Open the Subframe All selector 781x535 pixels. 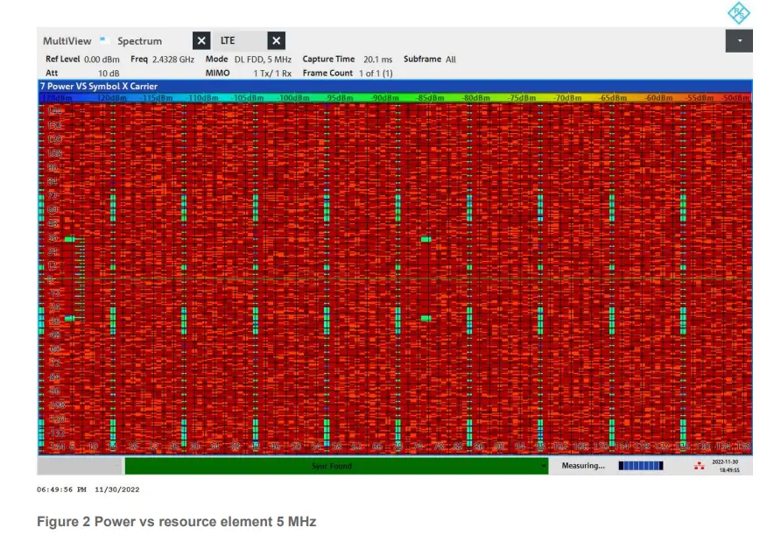click(x=428, y=59)
